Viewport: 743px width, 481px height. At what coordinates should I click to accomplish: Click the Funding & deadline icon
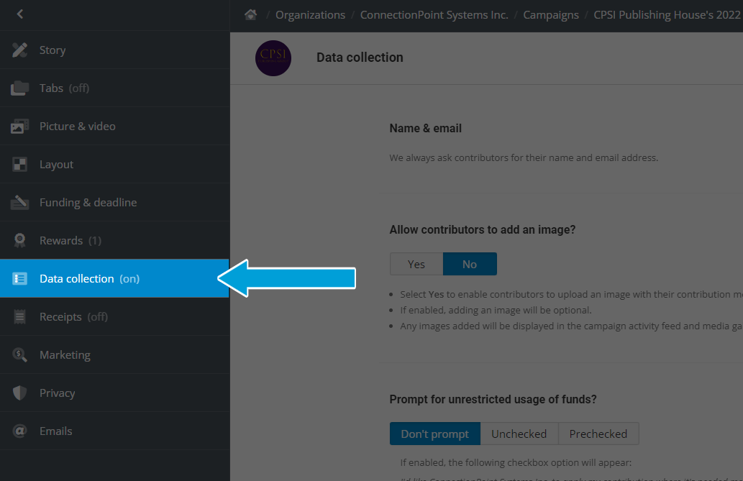tap(19, 202)
